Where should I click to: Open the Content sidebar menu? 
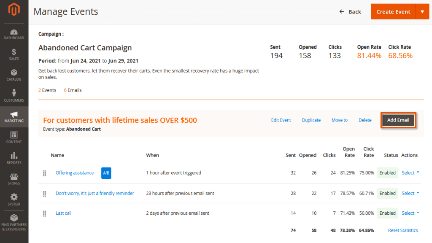(14, 138)
